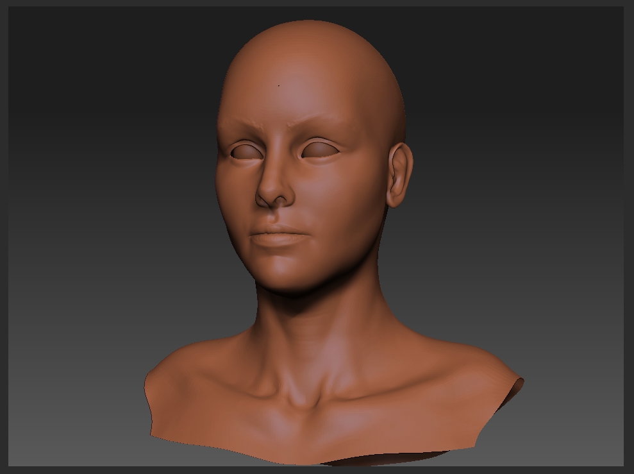Click the lips of the sculpted head
Image resolution: width=634 pixels, height=474 pixels.
[279, 236]
